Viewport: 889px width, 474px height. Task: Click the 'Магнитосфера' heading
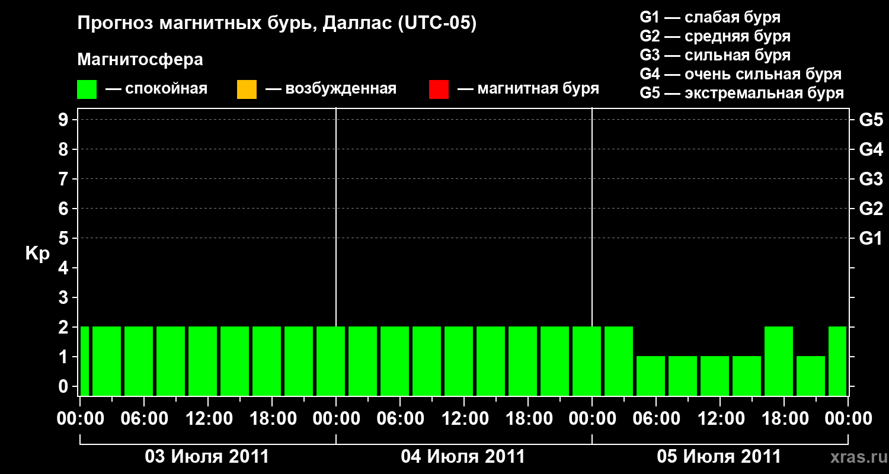(x=140, y=60)
